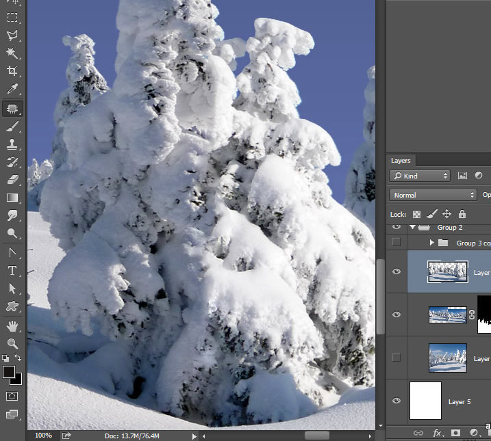The image size is (491, 441).
Task: Click the Lock transparent pixels icon
Action: point(416,214)
